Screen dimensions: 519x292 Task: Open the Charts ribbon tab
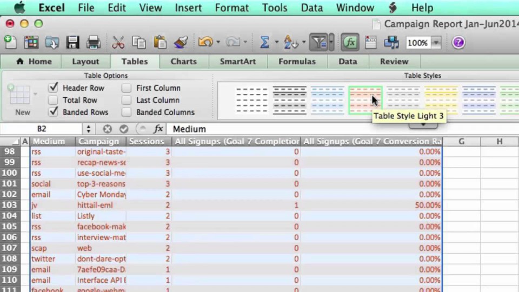[x=184, y=61]
